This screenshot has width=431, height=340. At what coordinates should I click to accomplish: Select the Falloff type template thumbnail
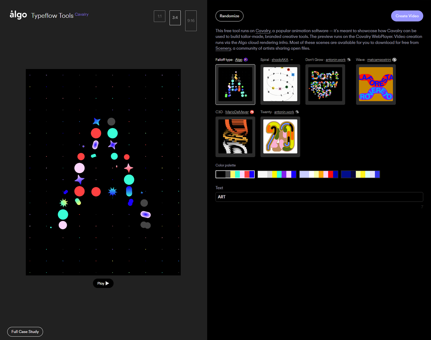tap(235, 85)
